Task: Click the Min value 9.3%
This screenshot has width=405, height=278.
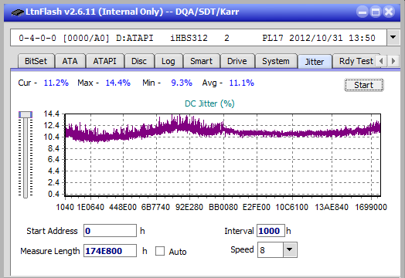Action: pos(182,83)
